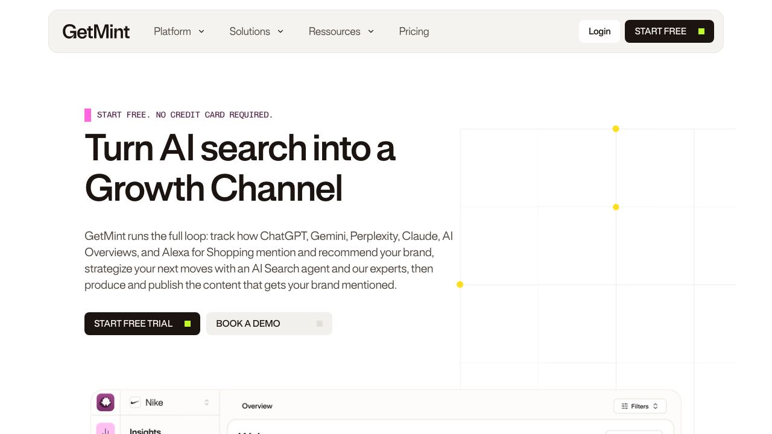The height and width of the screenshot is (434, 772).
Task: Click START FREE in the navbar
Action: [669, 31]
